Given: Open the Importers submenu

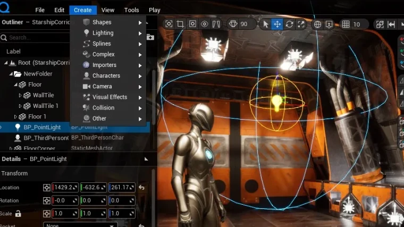Looking at the screenshot, I should pos(108,65).
